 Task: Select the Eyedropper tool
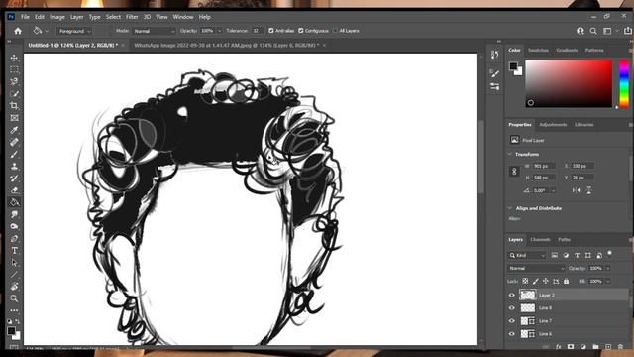click(14, 130)
